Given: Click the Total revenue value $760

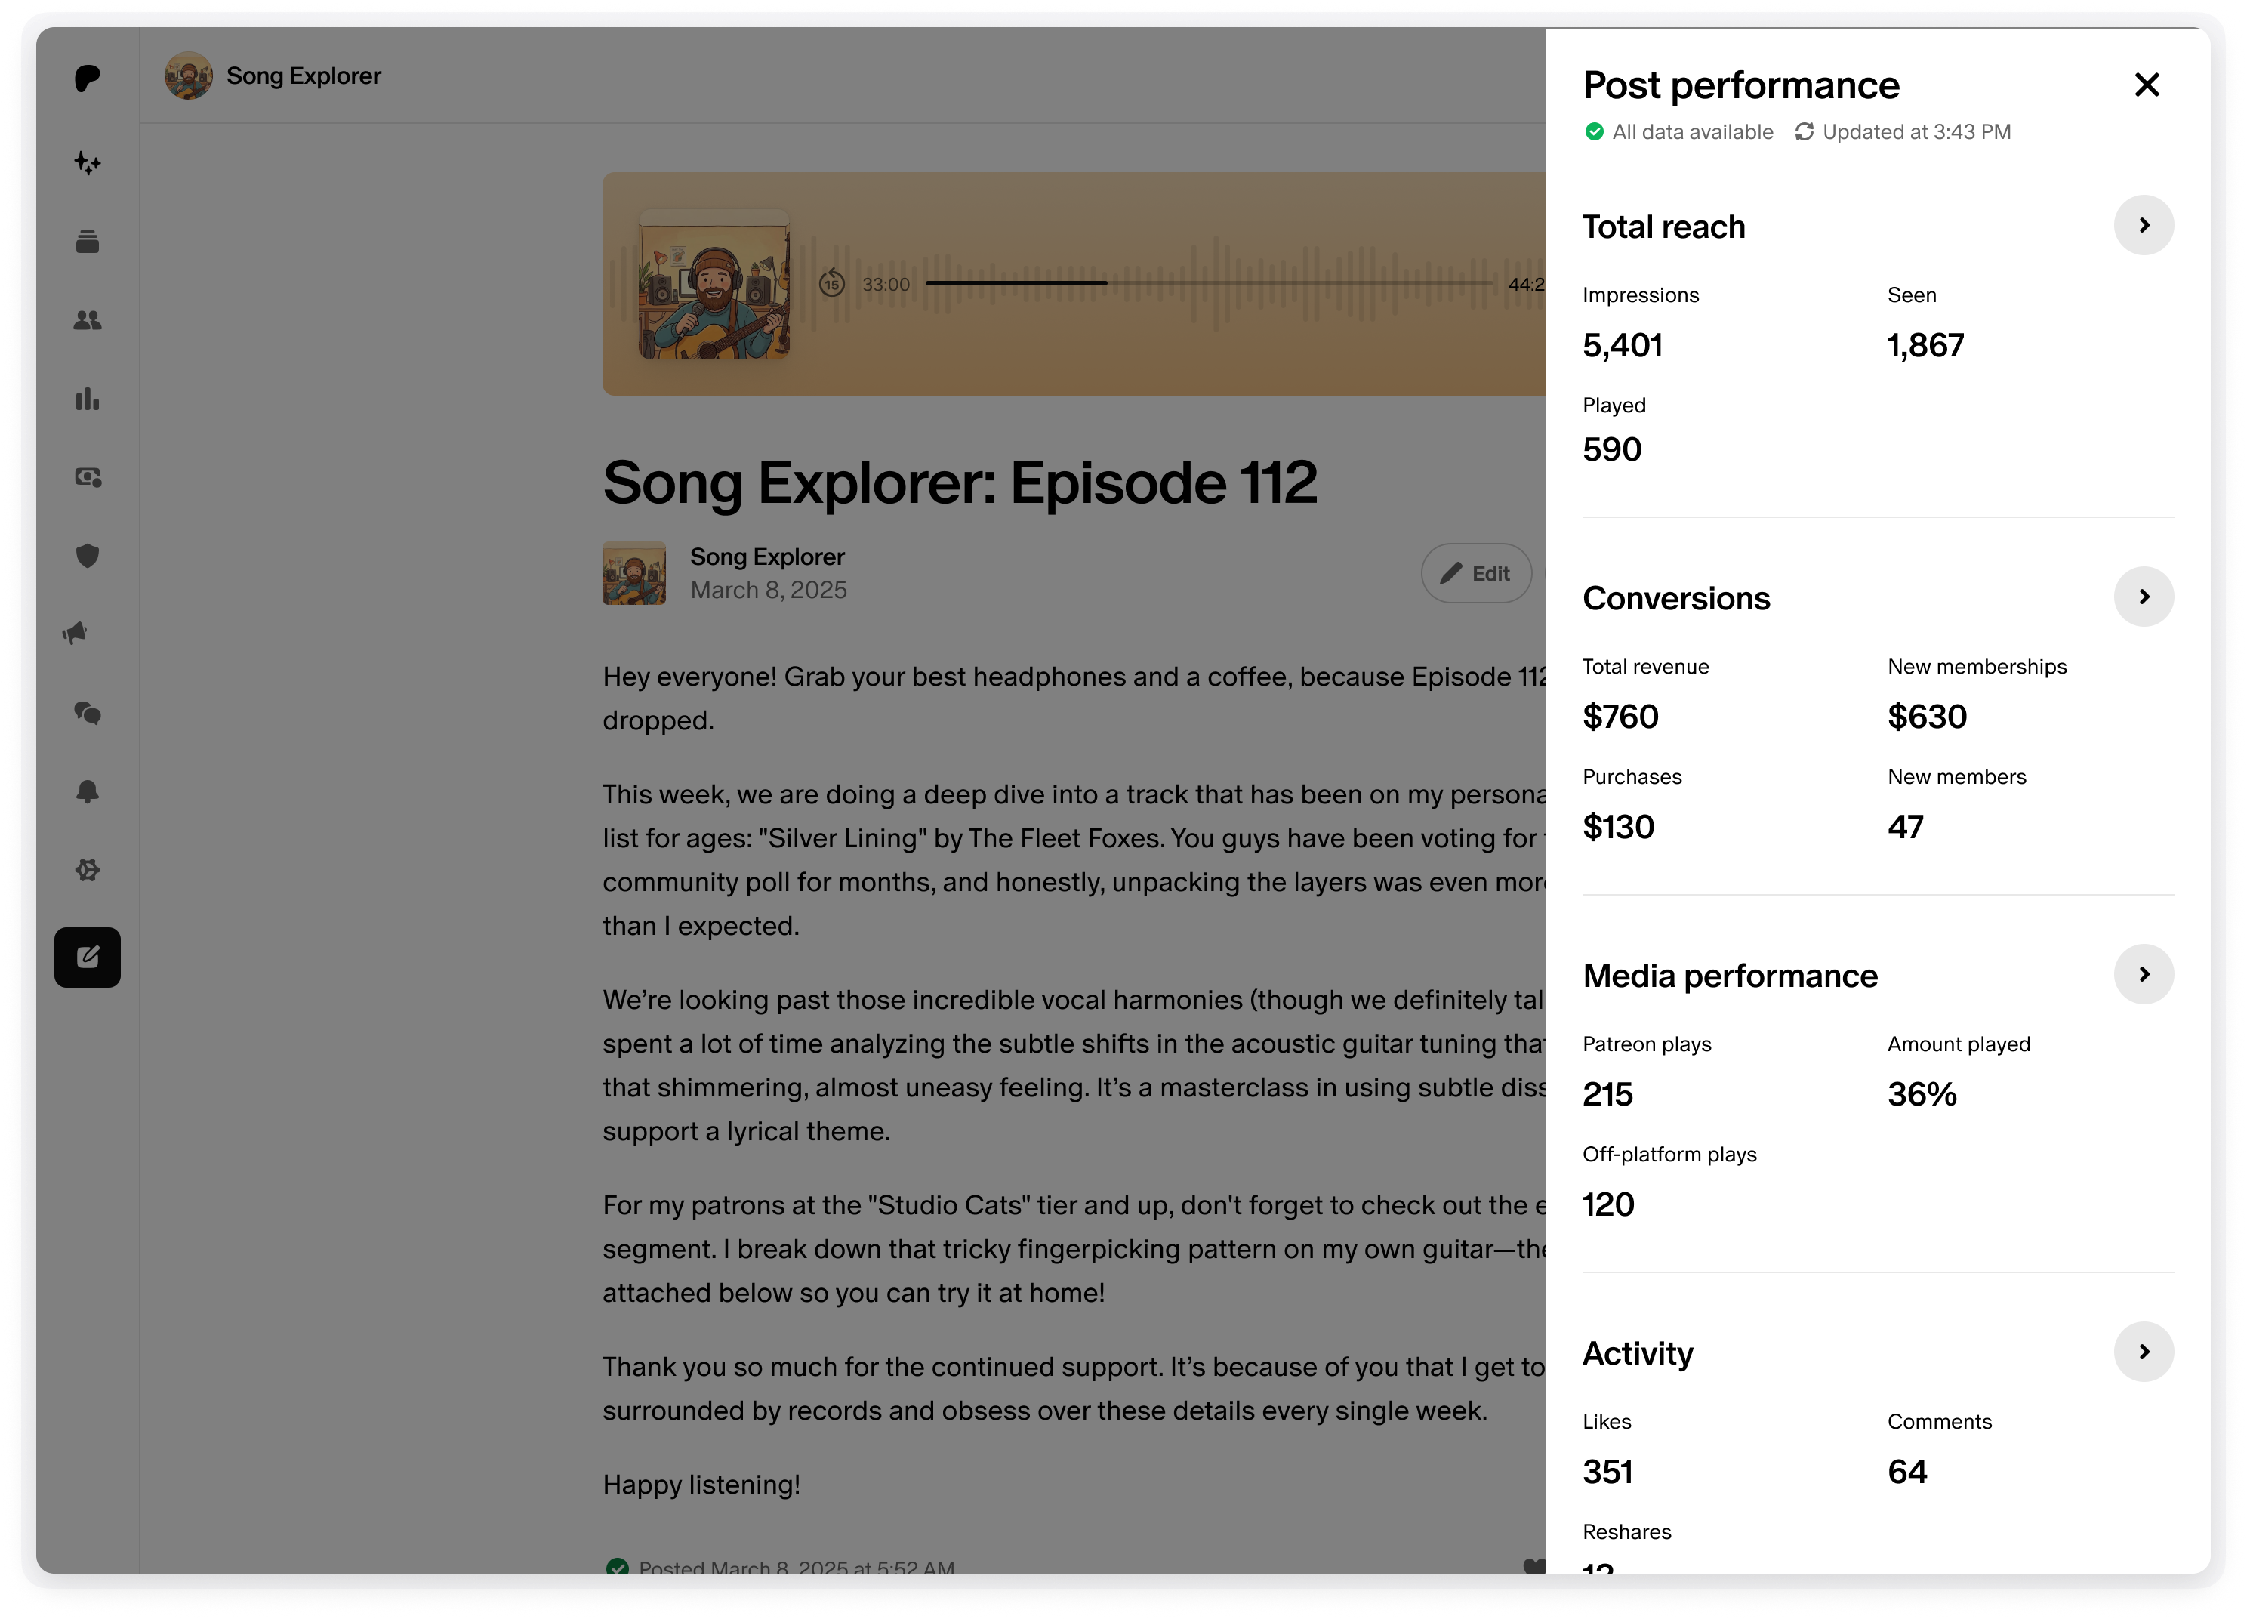Looking at the screenshot, I should pos(1621,717).
